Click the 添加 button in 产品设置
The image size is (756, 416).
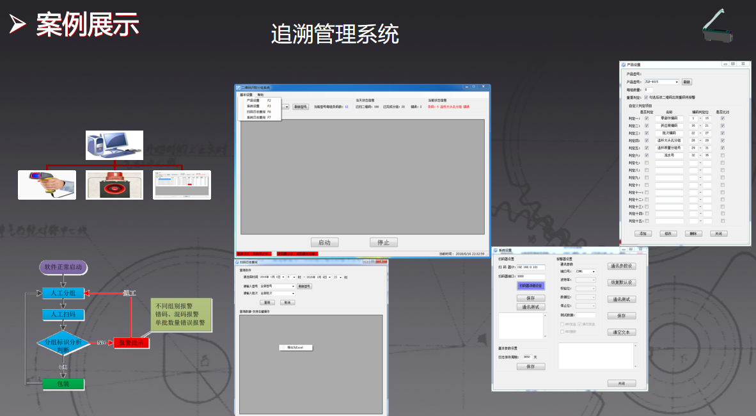(x=643, y=234)
